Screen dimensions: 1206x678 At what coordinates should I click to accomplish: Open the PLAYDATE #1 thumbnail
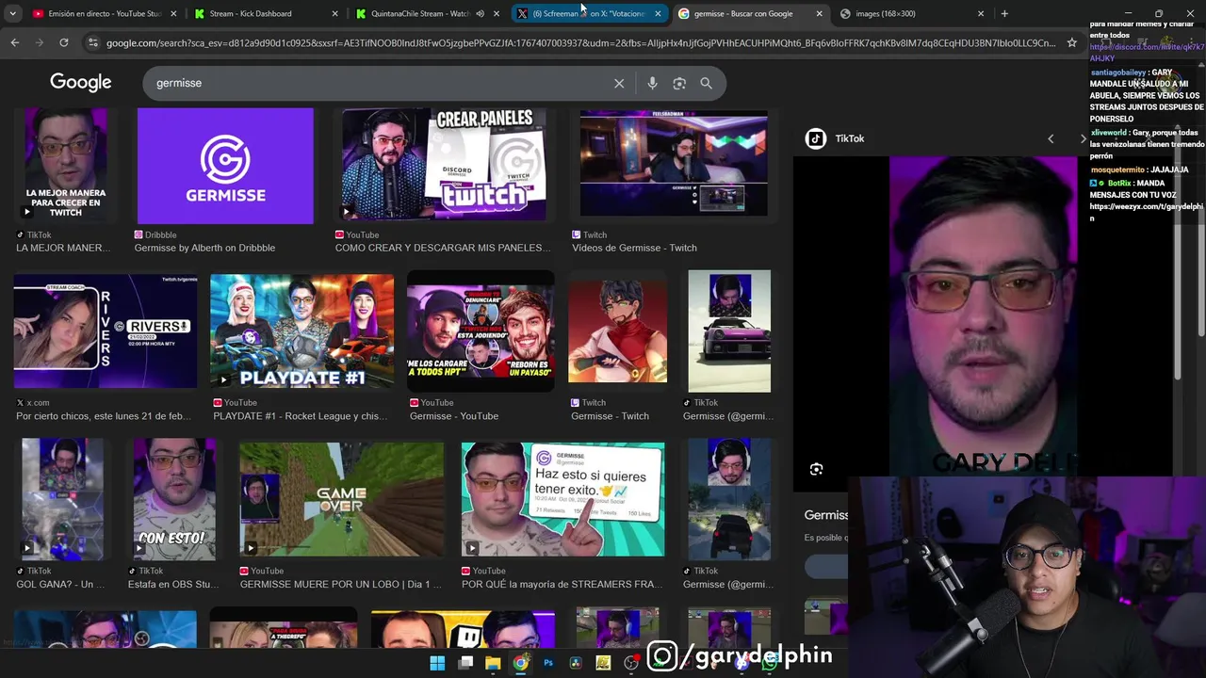302,331
